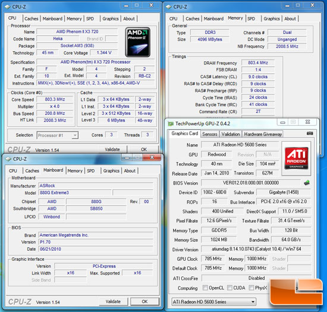Click the memory Size value 4096 MBytes

[x=210, y=39]
